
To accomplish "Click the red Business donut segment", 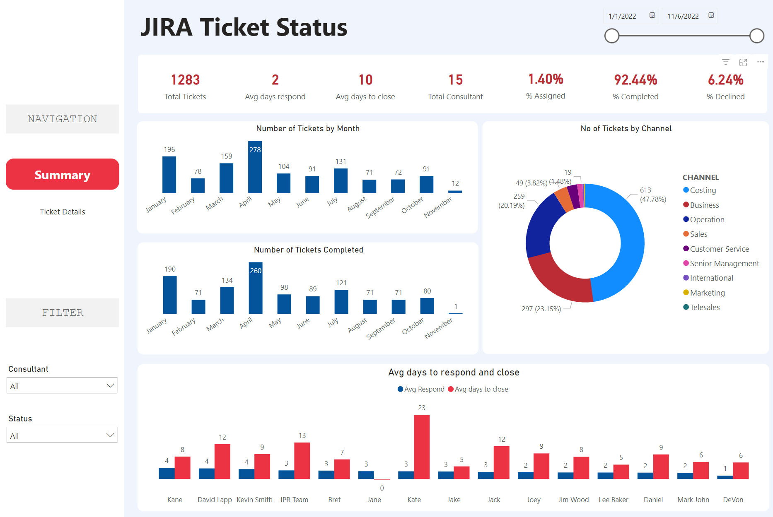I will tap(560, 282).
